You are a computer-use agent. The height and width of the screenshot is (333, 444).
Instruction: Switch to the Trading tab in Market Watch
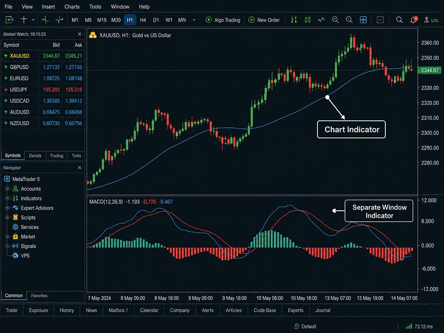(57, 156)
